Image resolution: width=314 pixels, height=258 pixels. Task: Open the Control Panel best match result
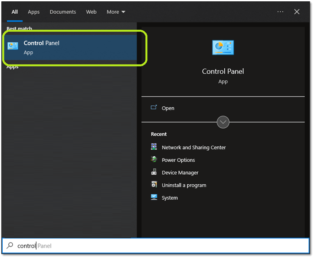click(x=70, y=48)
